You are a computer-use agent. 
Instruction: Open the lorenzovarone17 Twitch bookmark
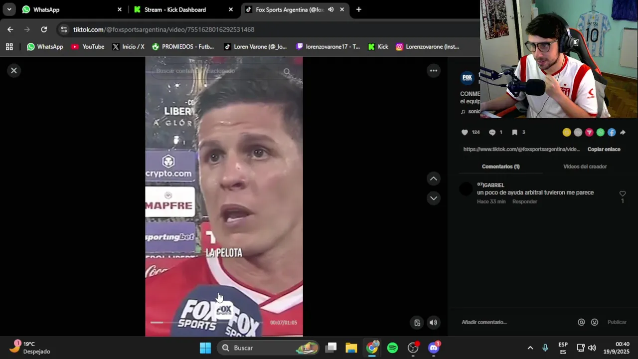[x=328, y=47]
